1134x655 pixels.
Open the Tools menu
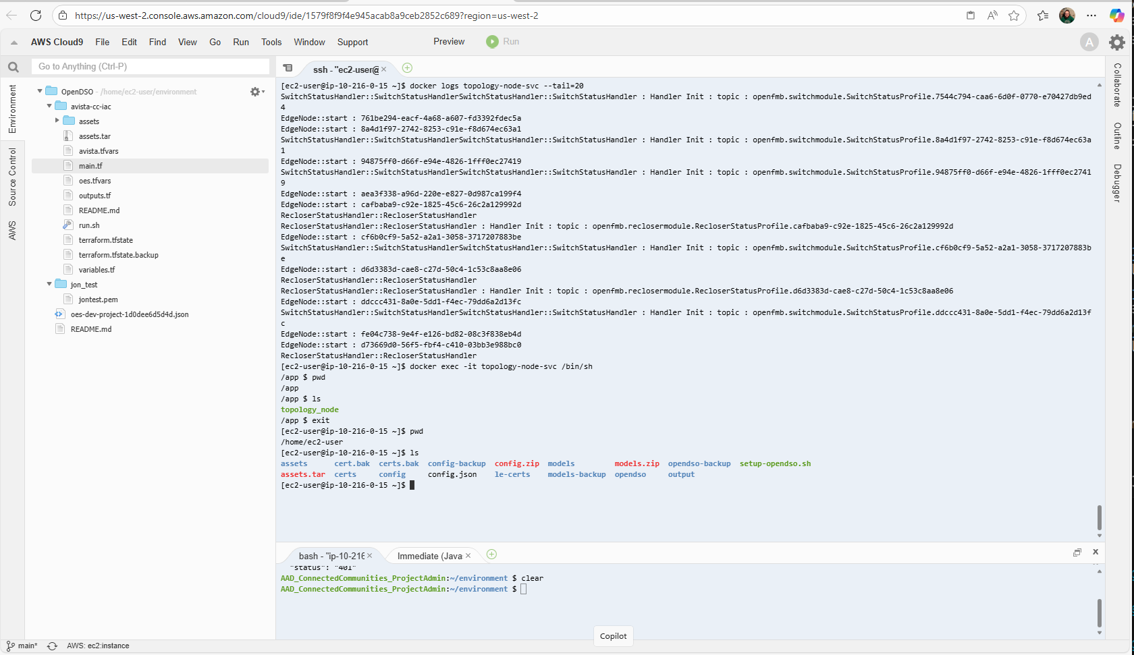click(x=271, y=42)
